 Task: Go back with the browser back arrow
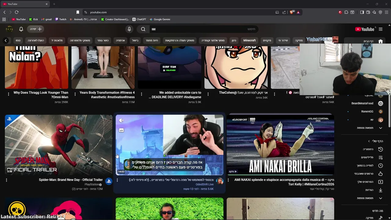pyautogui.click(x=4, y=12)
